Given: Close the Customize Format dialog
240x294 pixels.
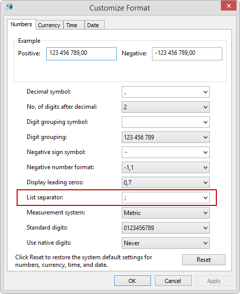Looking at the screenshot, I should pyautogui.click(x=228, y=6).
